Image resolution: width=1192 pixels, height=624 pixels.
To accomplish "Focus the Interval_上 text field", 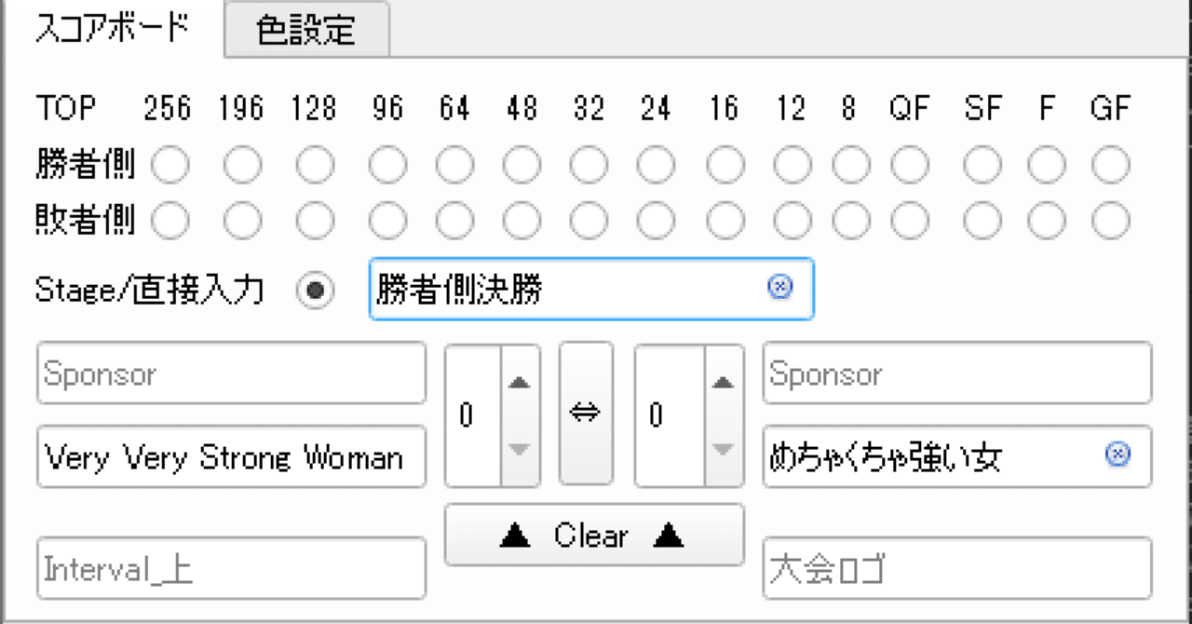I will (231, 568).
